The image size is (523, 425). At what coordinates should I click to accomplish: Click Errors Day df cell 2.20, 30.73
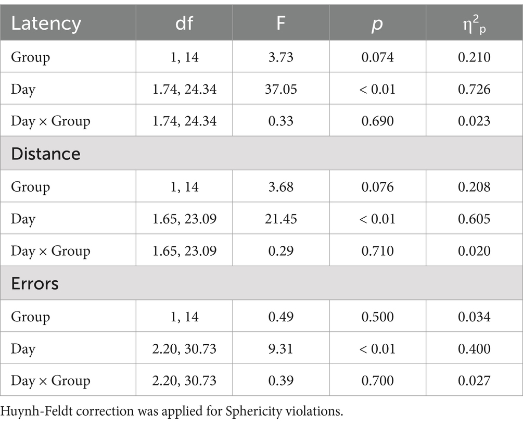pos(184,348)
